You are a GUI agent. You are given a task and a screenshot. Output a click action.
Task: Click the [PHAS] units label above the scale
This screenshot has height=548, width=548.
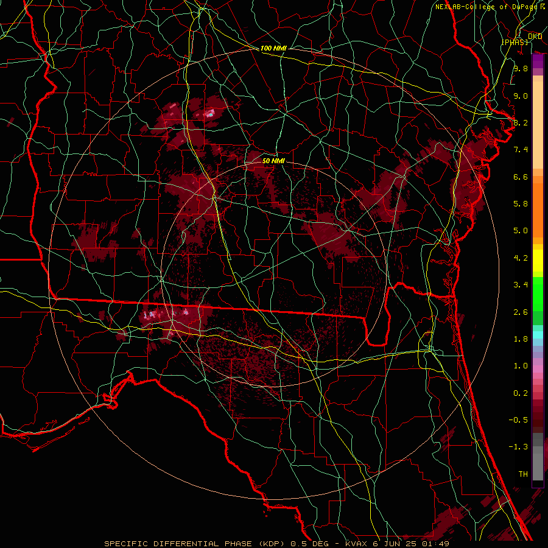coord(515,42)
